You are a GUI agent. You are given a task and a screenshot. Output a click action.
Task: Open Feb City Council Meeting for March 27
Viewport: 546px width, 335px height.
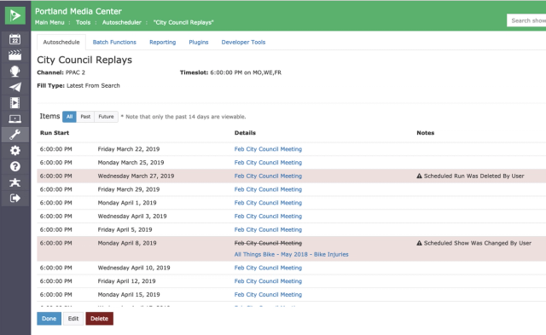click(x=268, y=176)
